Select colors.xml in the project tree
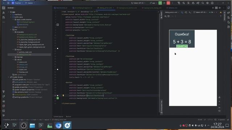Screen dimensions: 232x130 tap(23, 62)
